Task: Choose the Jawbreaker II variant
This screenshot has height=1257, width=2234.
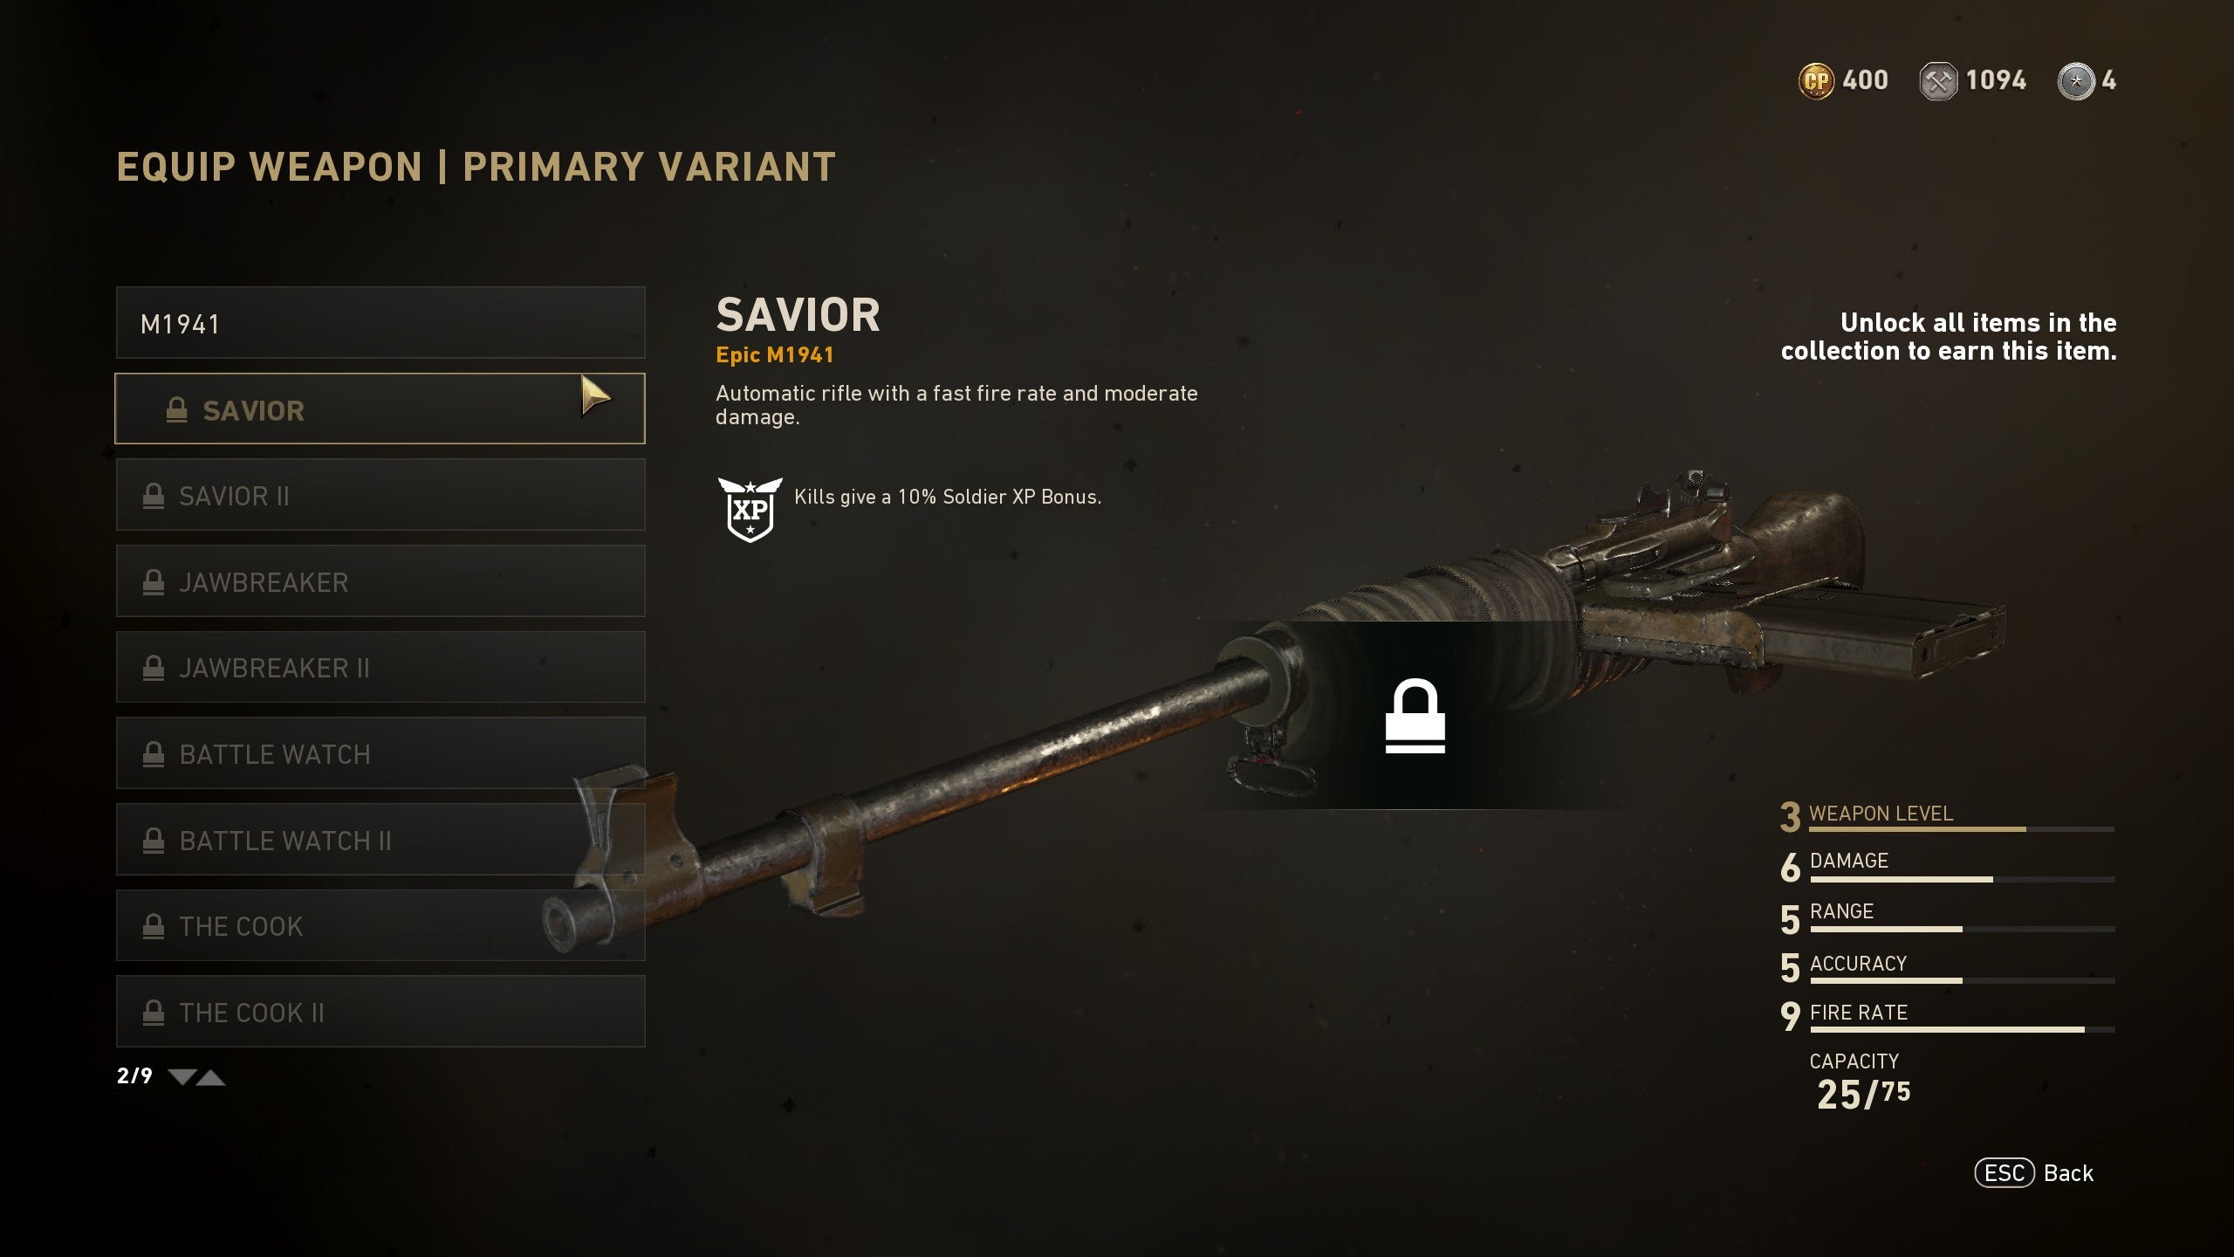Action: pos(380,667)
